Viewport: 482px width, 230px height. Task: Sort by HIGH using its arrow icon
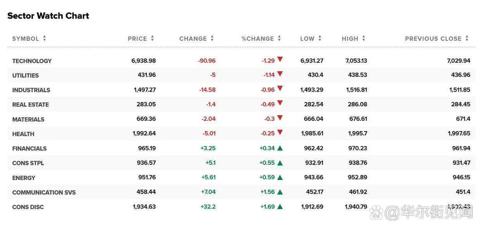364,38
